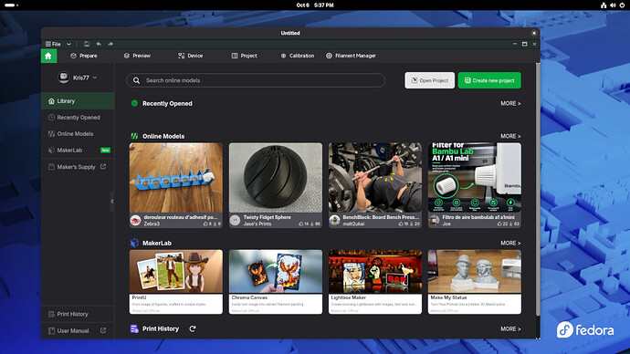630x354 pixels.
Task: Click MORE next to MakerLab
Action: click(x=510, y=244)
